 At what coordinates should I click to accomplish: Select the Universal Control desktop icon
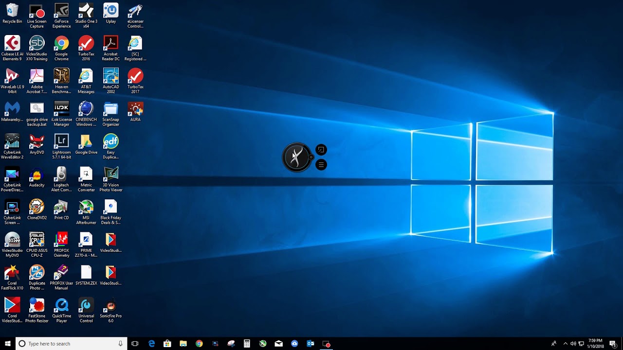(86, 311)
